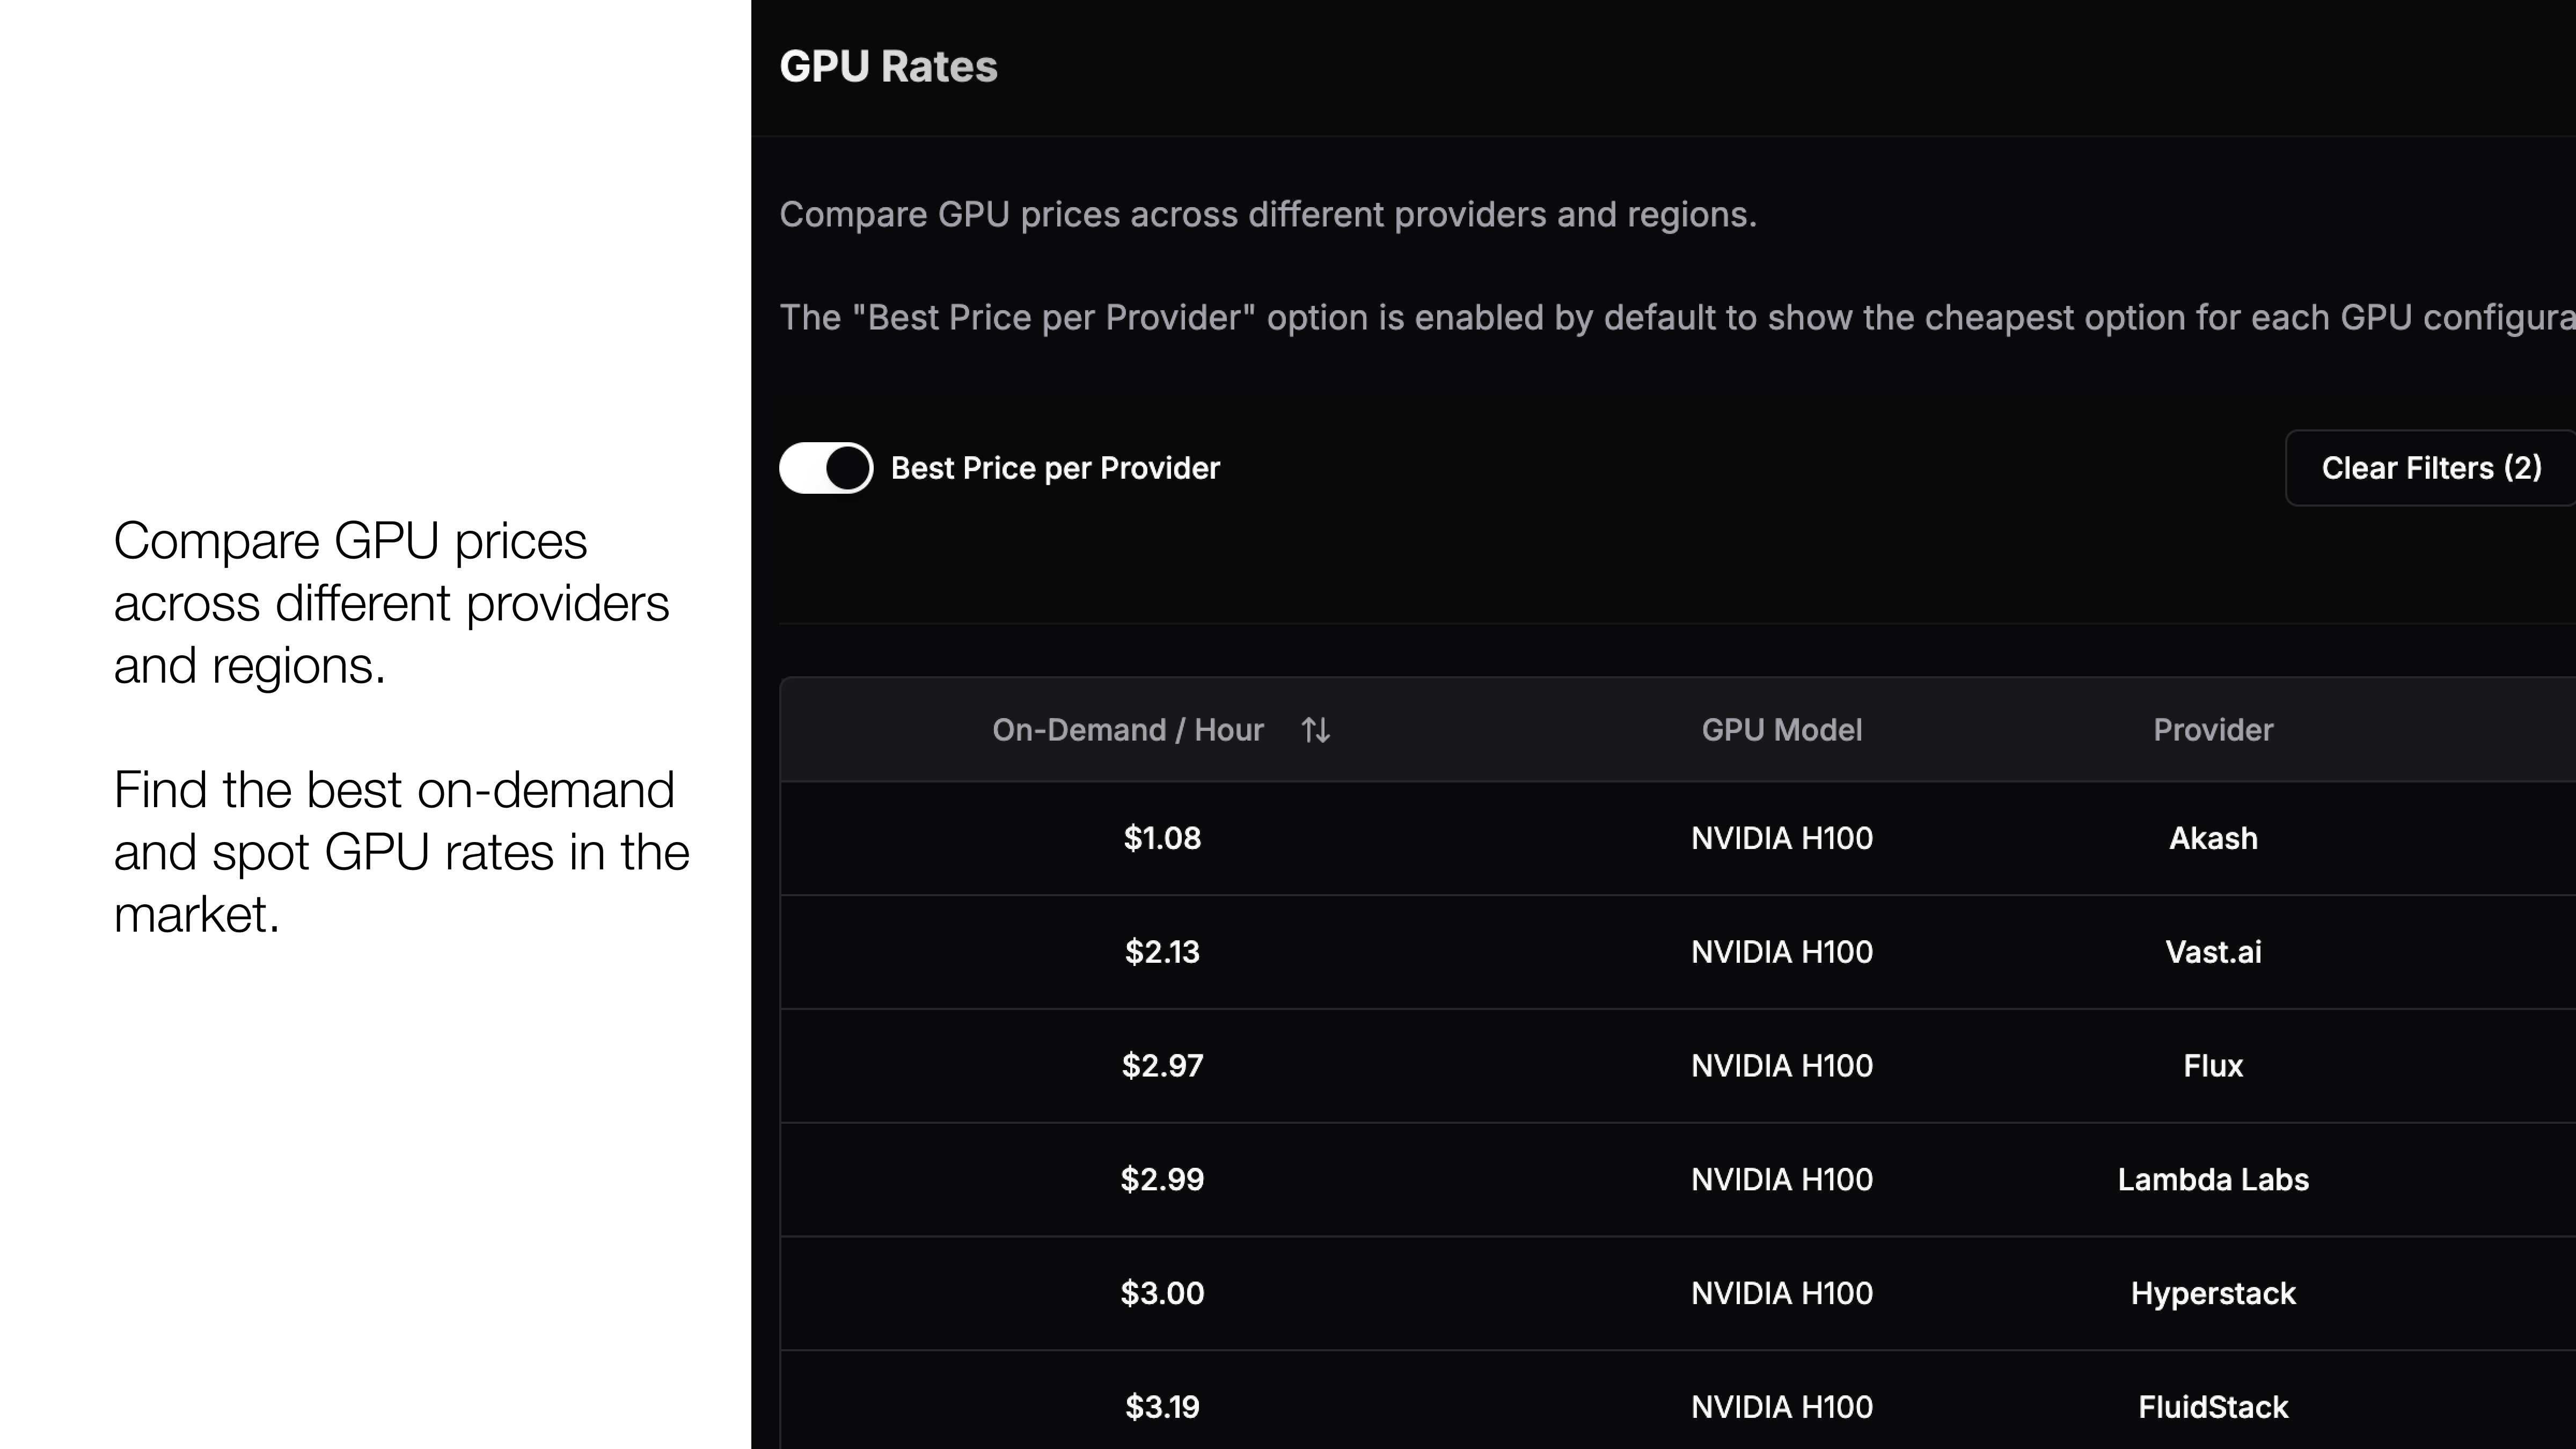Image resolution: width=2576 pixels, height=1449 pixels.
Task: Select the Lambda Labs row
Action: [2212, 1180]
